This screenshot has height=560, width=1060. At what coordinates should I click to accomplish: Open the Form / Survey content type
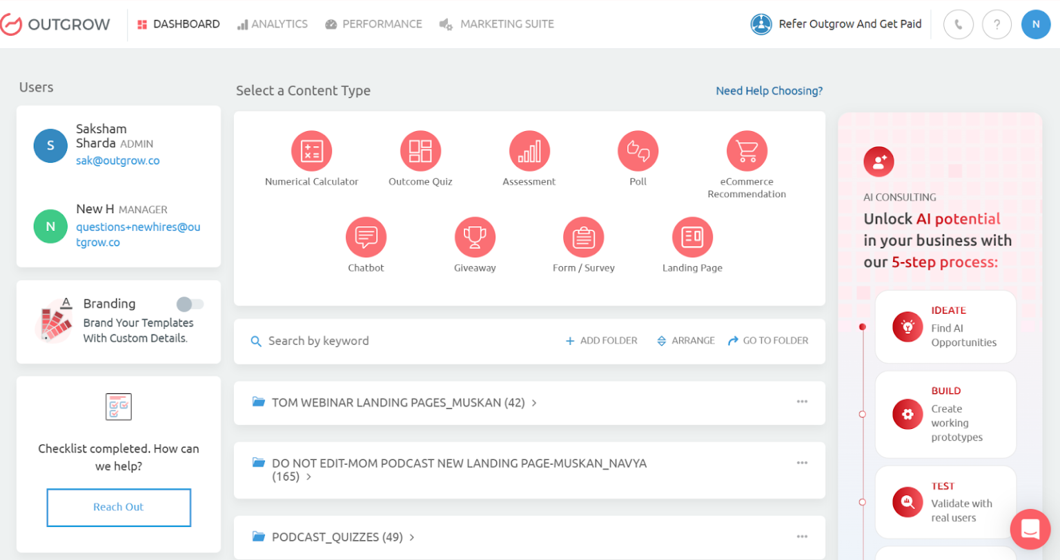583,237
